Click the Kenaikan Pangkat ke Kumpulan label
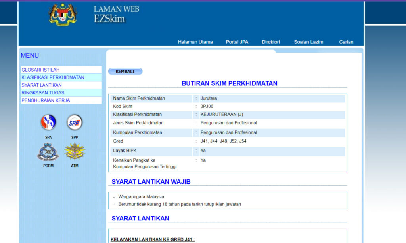 (145, 163)
